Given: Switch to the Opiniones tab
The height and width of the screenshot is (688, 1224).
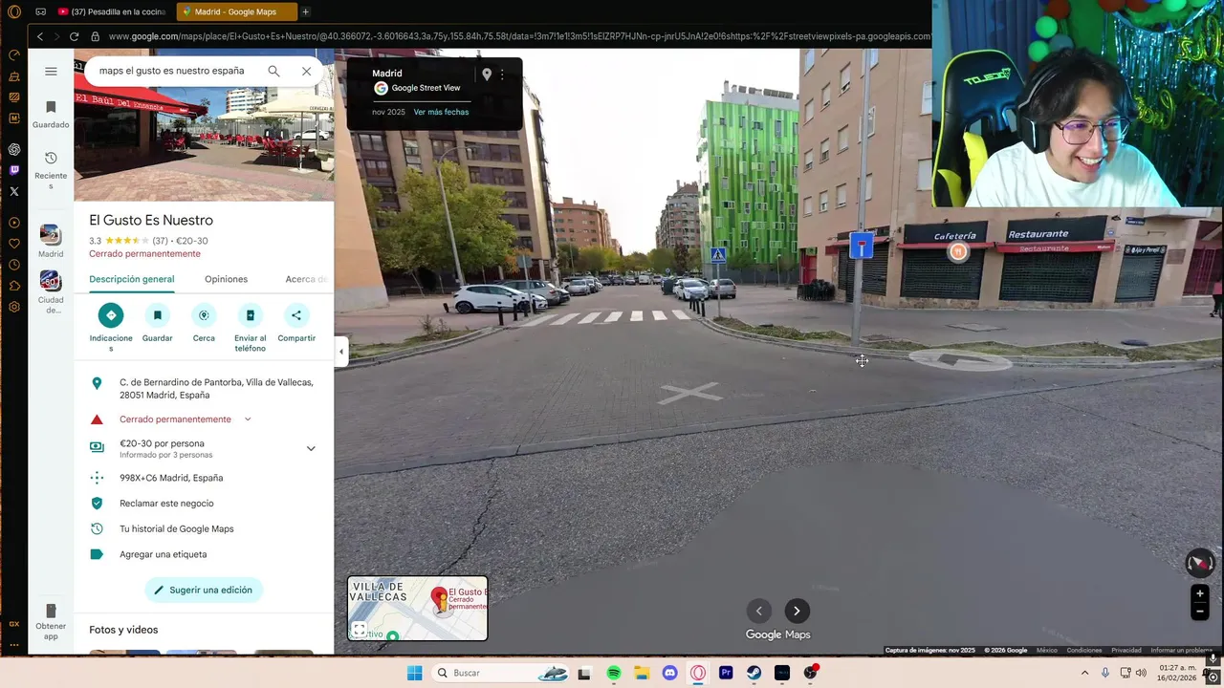Looking at the screenshot, I should tap(226, 279).
